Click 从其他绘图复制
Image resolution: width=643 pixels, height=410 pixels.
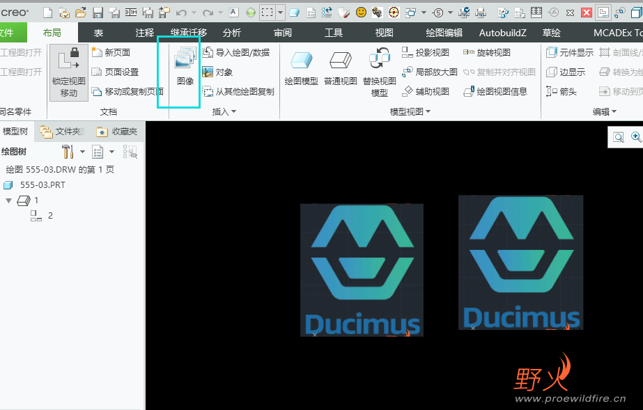[238, 91]
